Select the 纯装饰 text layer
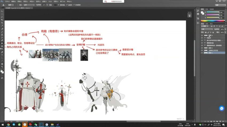Screen dimensions: 227x127 coord(211,38)
